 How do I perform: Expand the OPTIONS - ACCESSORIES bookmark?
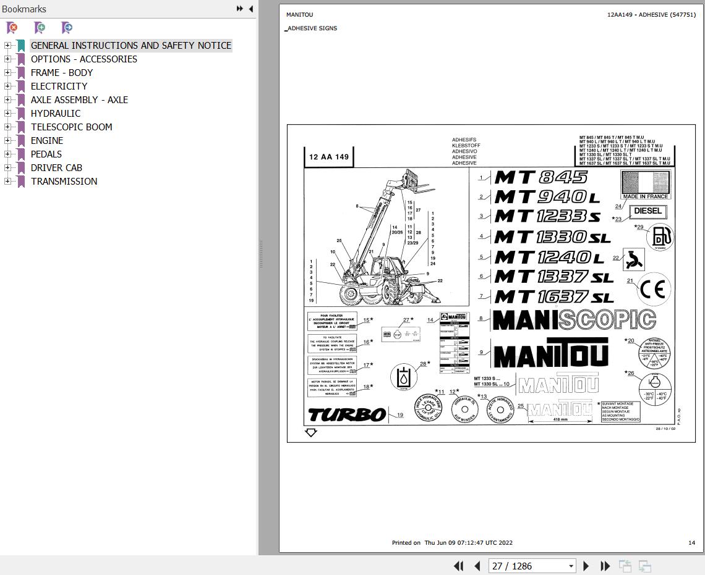tap(7, 59)
